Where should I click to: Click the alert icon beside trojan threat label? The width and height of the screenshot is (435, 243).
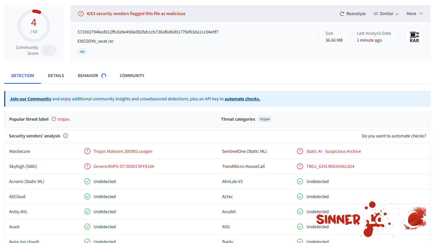pyautogui.click(x=54, y=119)
